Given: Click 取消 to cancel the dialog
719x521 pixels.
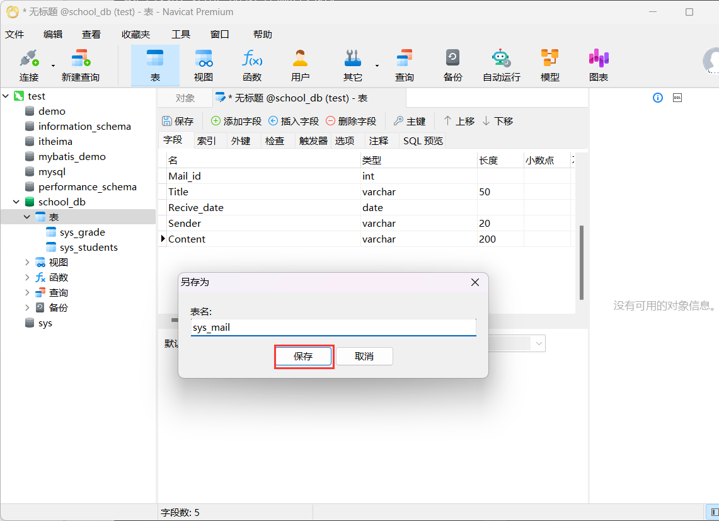Looking at the screenshot, I should coord(364,357).
